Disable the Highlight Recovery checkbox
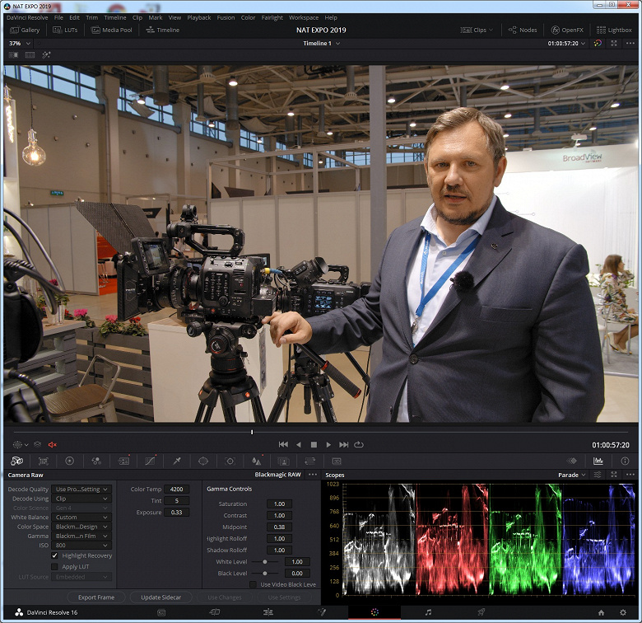 55,556
